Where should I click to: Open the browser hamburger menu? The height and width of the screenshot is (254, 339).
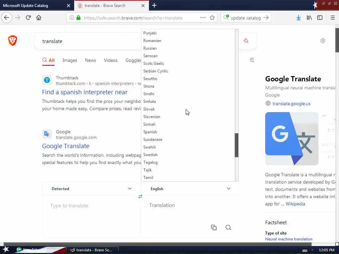332,18
